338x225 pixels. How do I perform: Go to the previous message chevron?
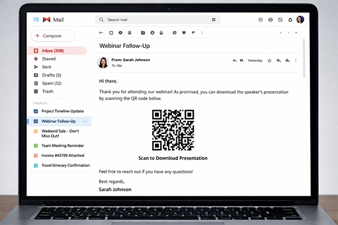281,33
